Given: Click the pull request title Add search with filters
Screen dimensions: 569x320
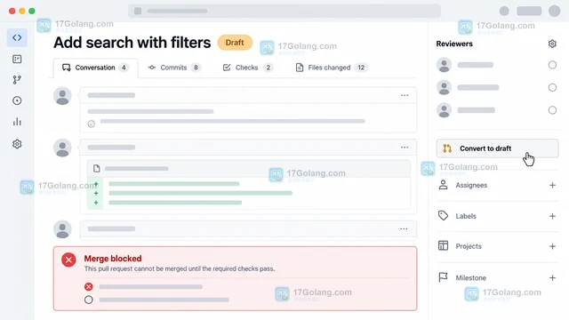Looking at the screenshot, I should [x=132, y=43].
